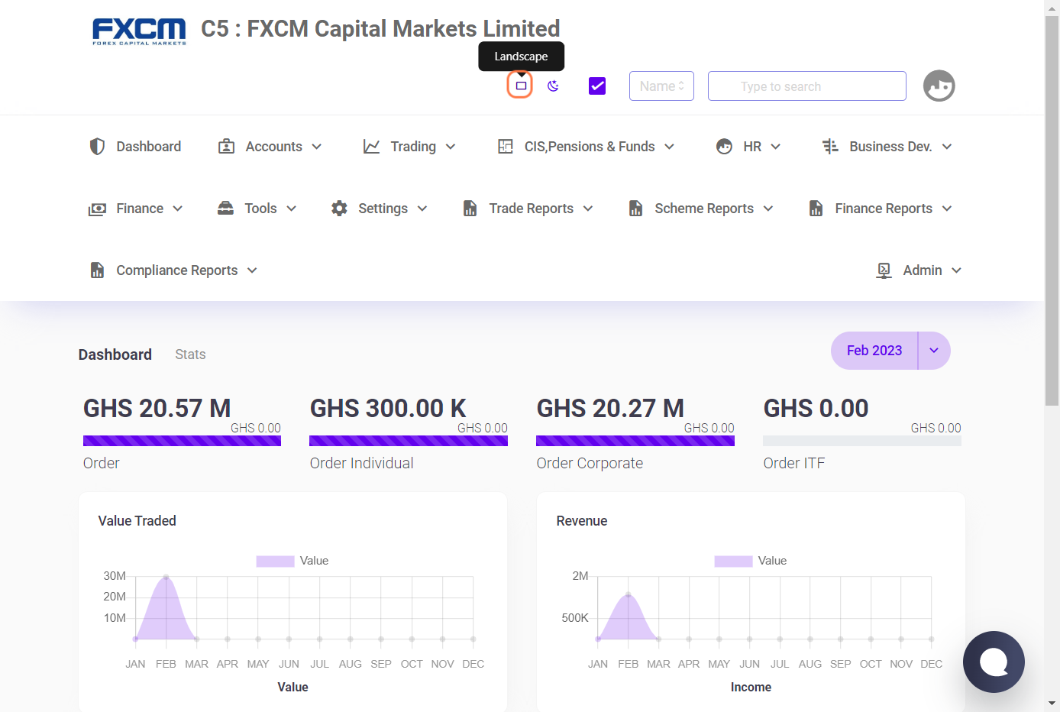This screenshot has width=1060, height=712.
Task: Open the HR menu
Action: (x=752, y=146)
